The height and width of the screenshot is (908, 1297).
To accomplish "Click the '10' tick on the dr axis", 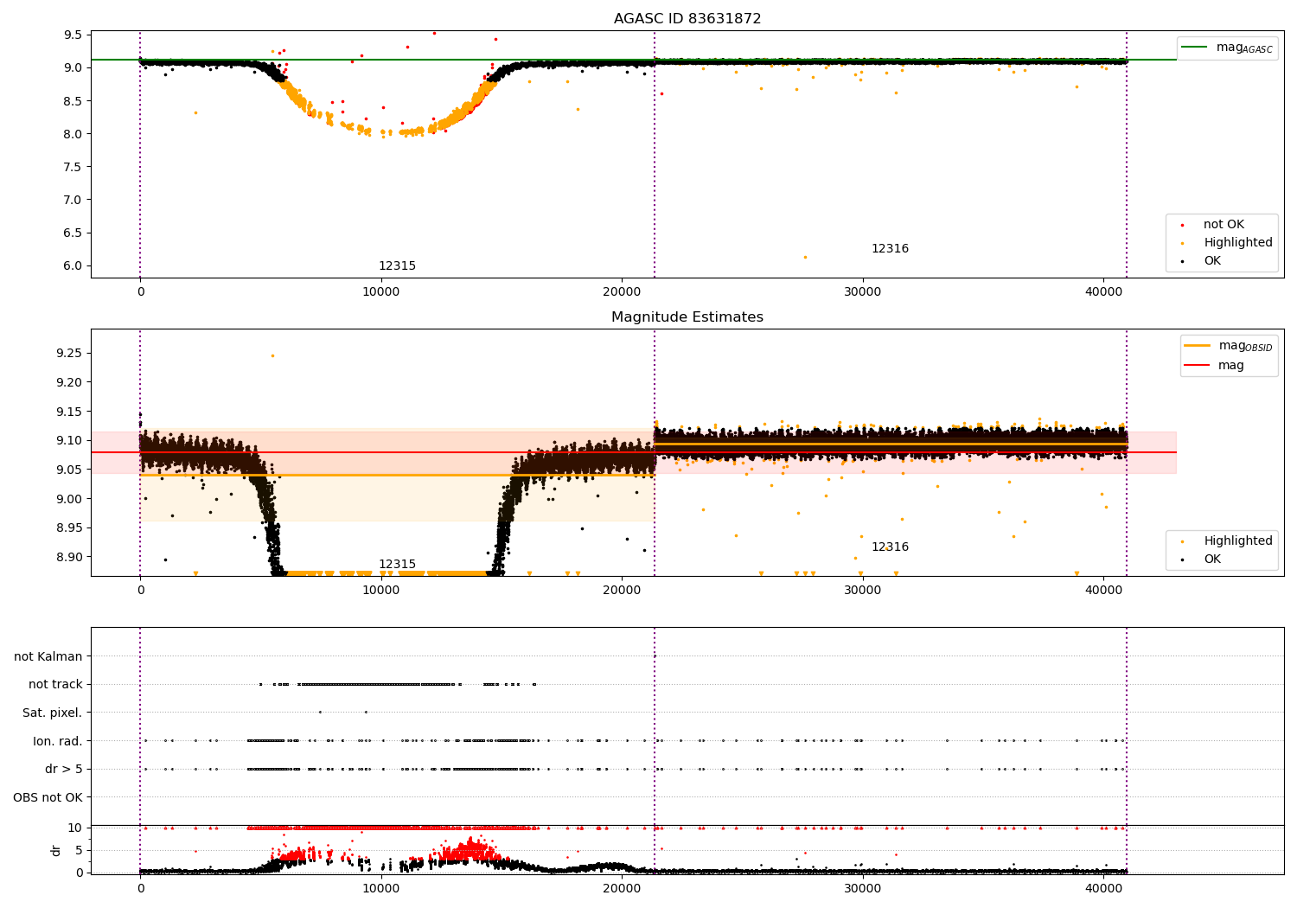I will tap(75, 828).
